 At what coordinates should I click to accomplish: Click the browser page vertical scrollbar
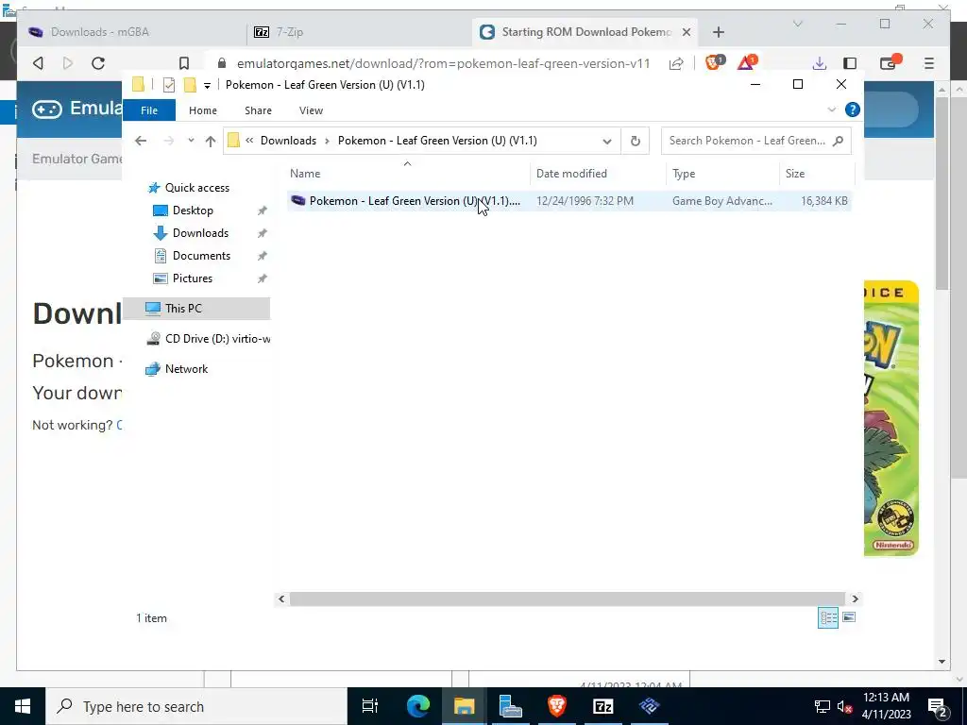click(942, 193)
